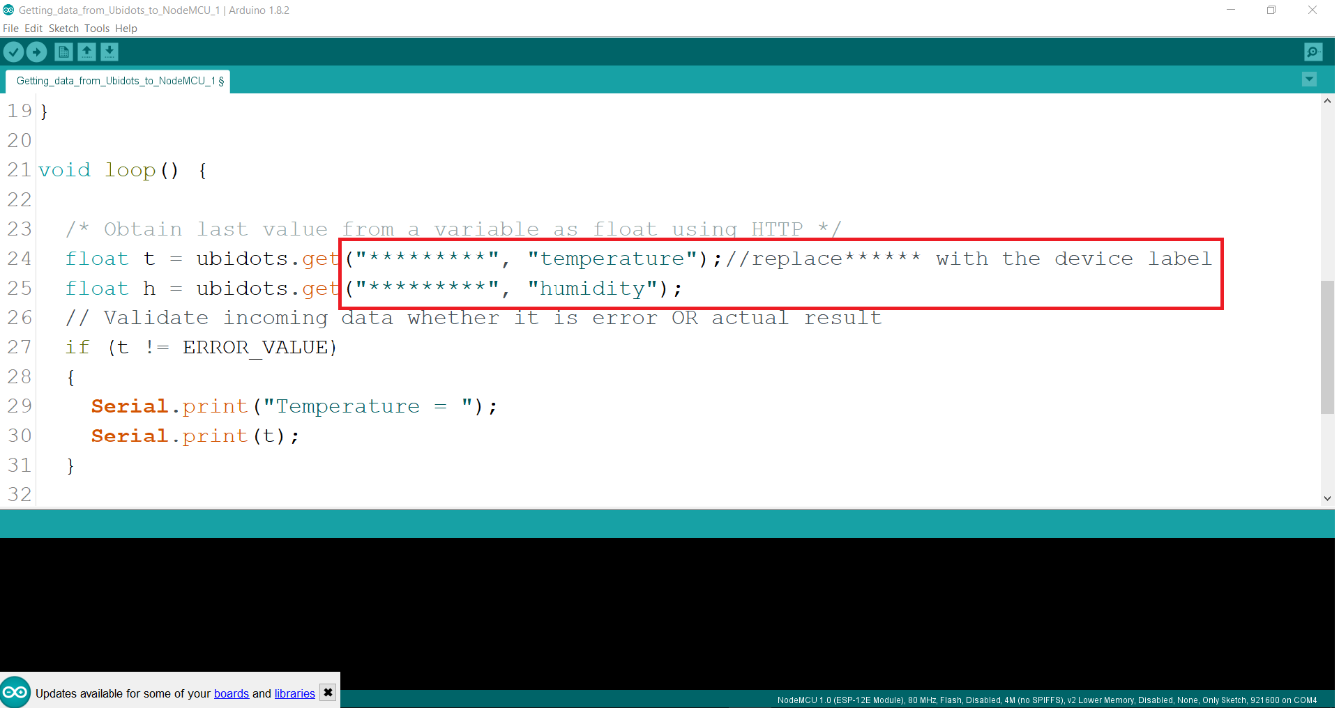This screenshot has height=708, width=1339.
Task: Click the Open sketch up-arrow icon
Action: (x=86, y=52)
